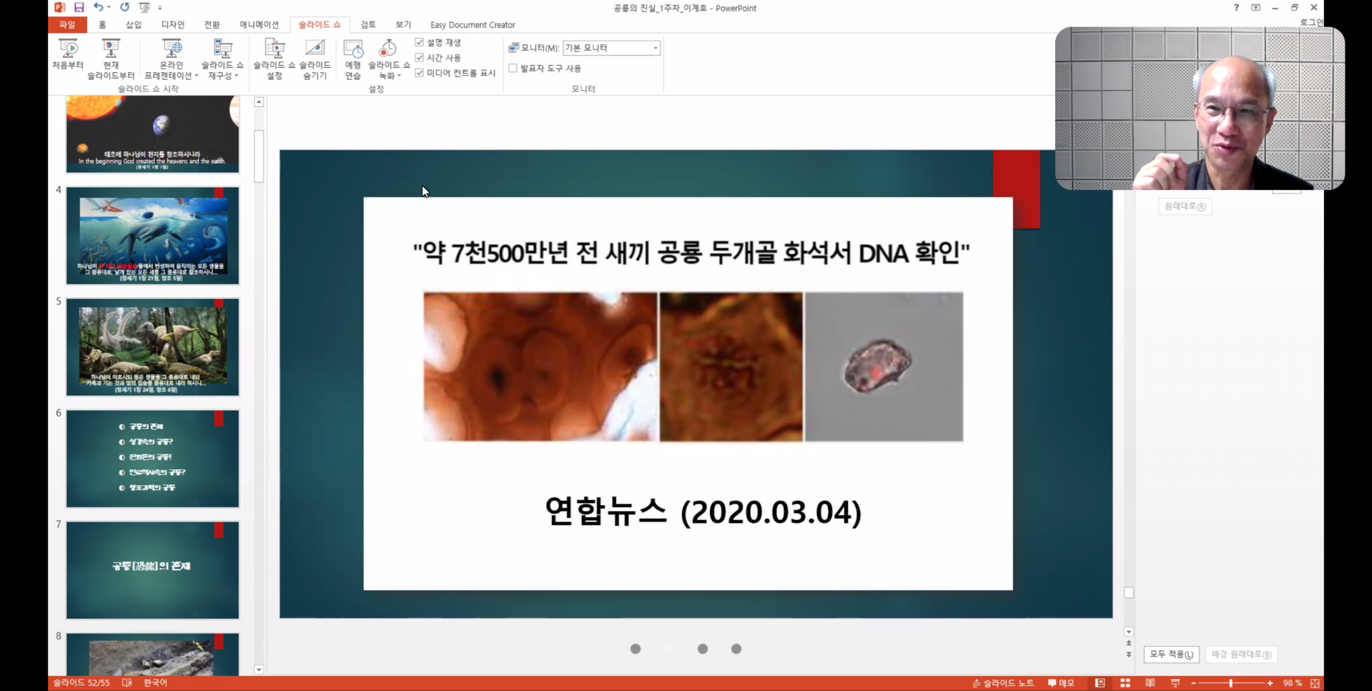Screen dimensions: 1372x691
Task: Click zoom in plus button
Action: click(x=1270, y=683)
